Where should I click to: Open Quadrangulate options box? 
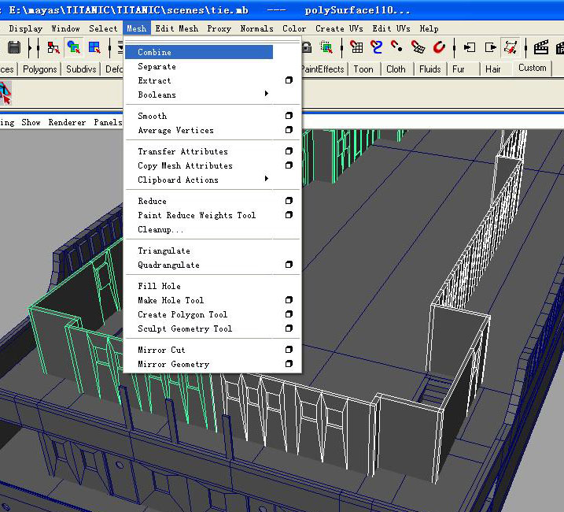point(289,265)
